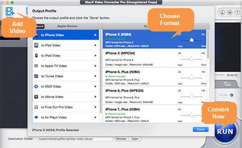Screen dimensions: 242x148
Task: Open the output folder icon
Action: click(x=227, y=84)
